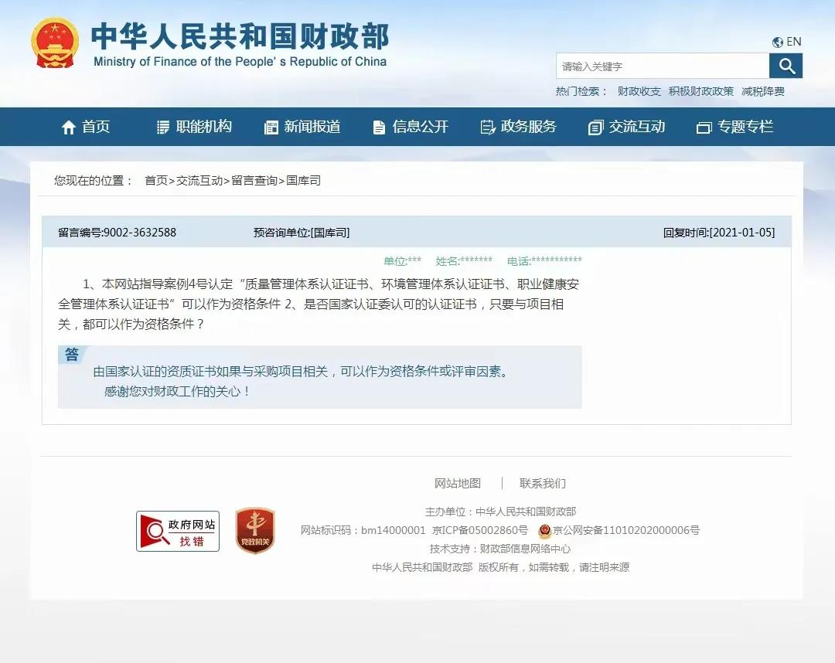The width and height of the screenshot is (835, 663).
Task: Click the 减税降费 hot search link
Action: coord(765,92)
